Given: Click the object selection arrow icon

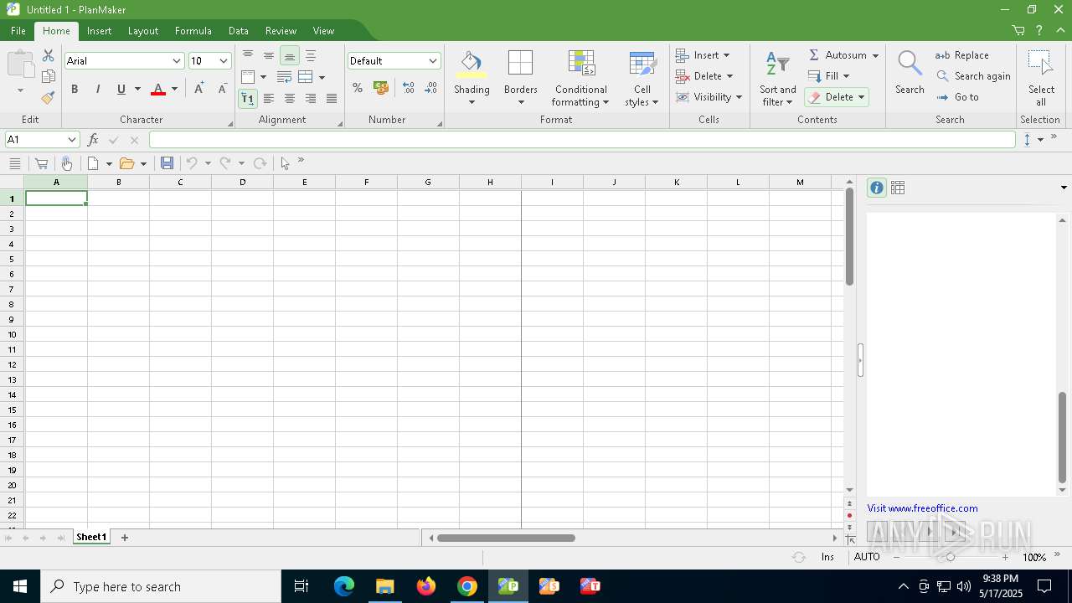Looking at the screenshot, I should click(x=285, y=163).
